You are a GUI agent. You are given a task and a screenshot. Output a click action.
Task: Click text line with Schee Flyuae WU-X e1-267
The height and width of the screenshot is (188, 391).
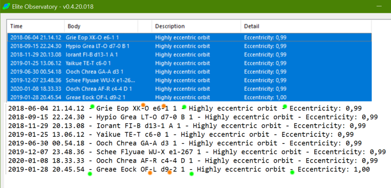point(197,152)
